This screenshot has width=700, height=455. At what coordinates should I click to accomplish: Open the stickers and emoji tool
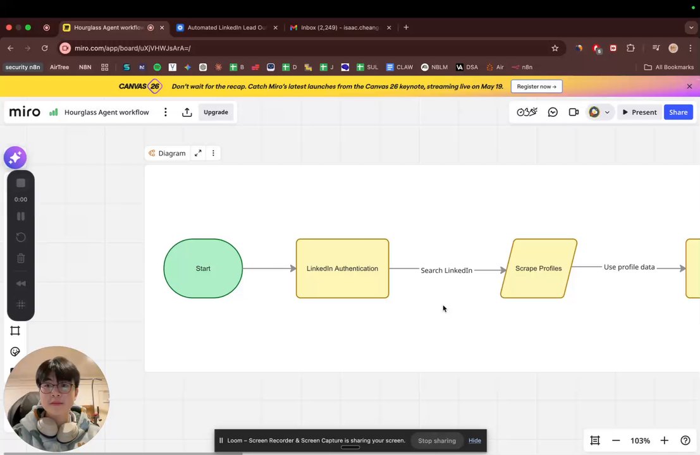click(15, 351)
